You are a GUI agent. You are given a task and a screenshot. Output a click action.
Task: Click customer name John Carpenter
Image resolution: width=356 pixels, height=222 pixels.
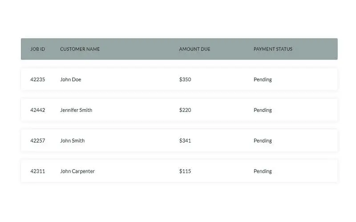tap(77, 171)
